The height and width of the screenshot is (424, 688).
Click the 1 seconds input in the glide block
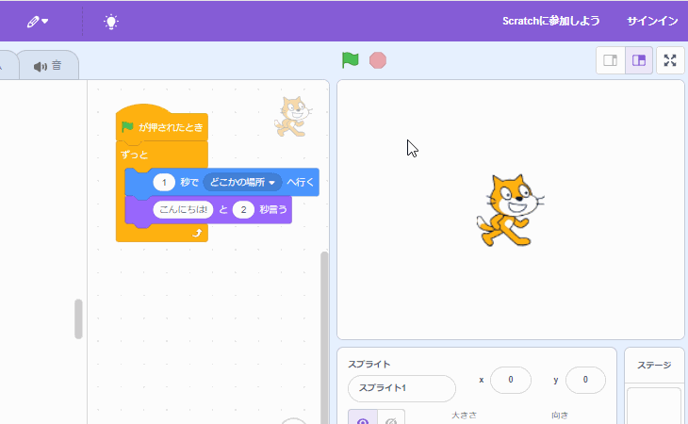pos(164,182)
